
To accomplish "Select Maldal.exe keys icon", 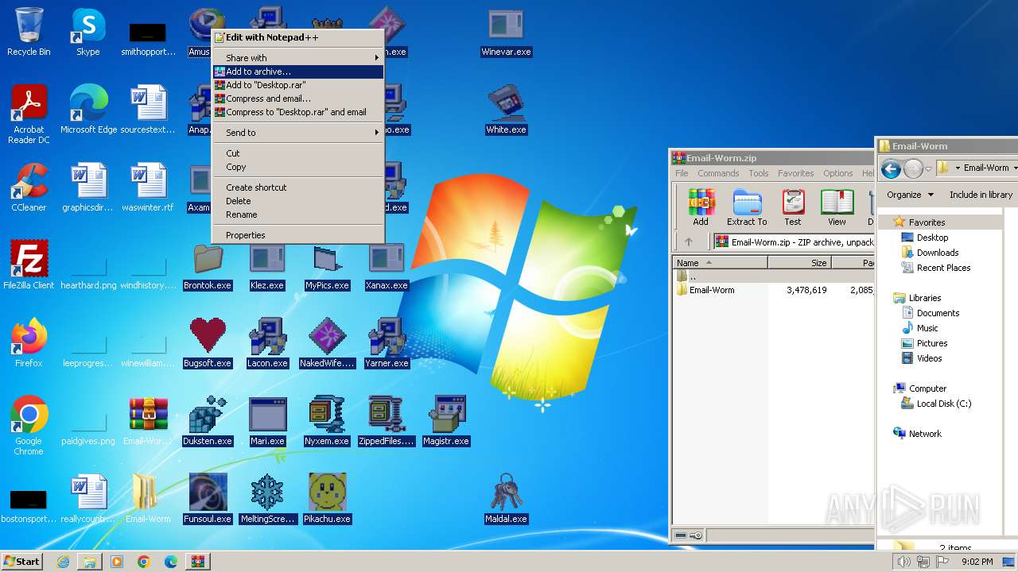I will tap(506, 499).
